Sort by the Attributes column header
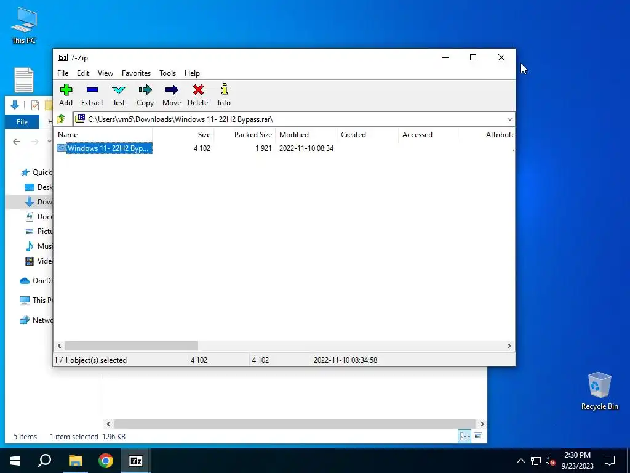Screen dimensions: 630x473 click(487, 135)
